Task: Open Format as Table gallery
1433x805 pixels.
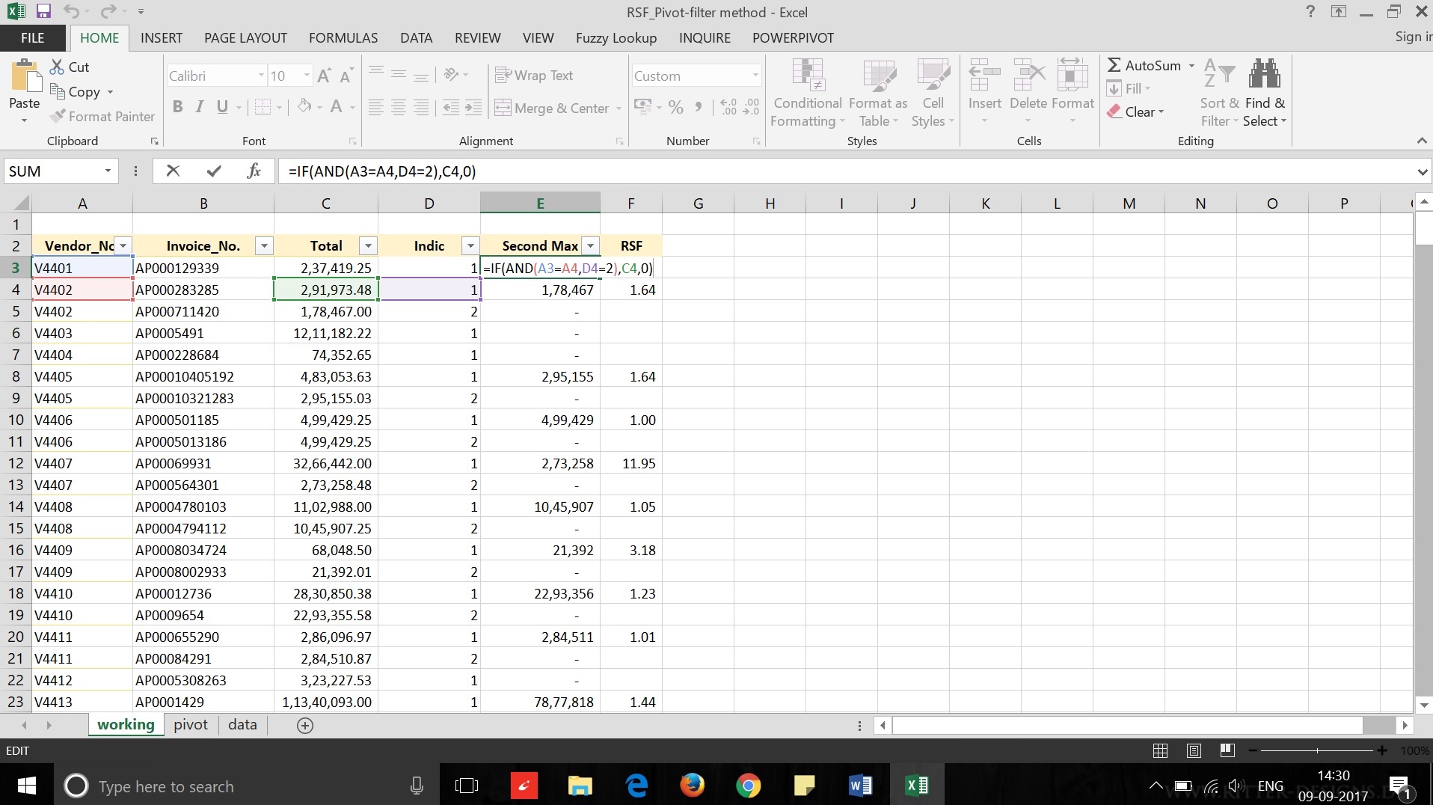Action: (878, 93)
